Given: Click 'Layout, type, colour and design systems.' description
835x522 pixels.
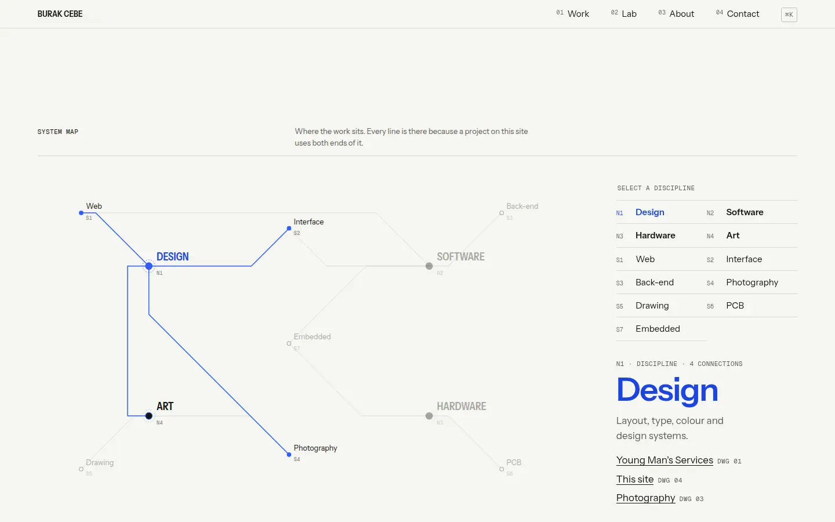Looking at the screenshot, I should (670, 428).
